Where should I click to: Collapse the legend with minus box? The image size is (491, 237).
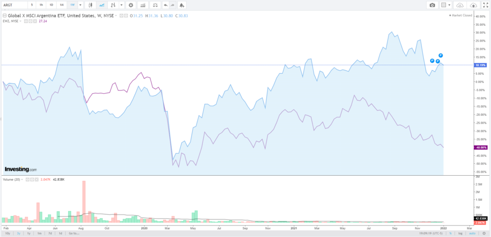tap(4, 16)
